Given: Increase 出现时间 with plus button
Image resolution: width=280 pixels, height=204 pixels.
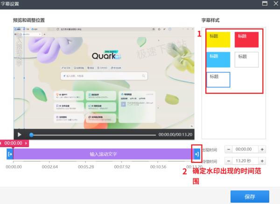Looking at the screenshot, I should tap(262, 149).
